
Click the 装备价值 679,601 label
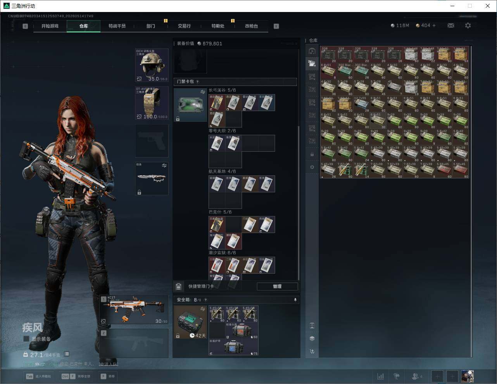(x=200, y=43)
